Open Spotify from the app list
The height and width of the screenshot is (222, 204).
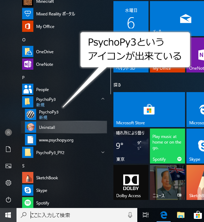click(x=64, y=203)
